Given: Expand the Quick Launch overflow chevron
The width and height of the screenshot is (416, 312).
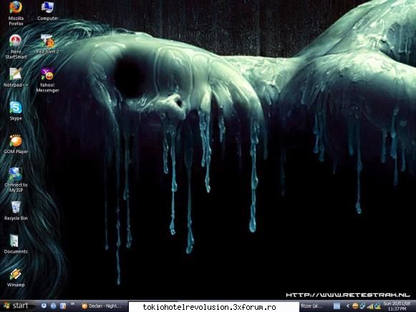Looking at the screenshot, I should (72, 304).
